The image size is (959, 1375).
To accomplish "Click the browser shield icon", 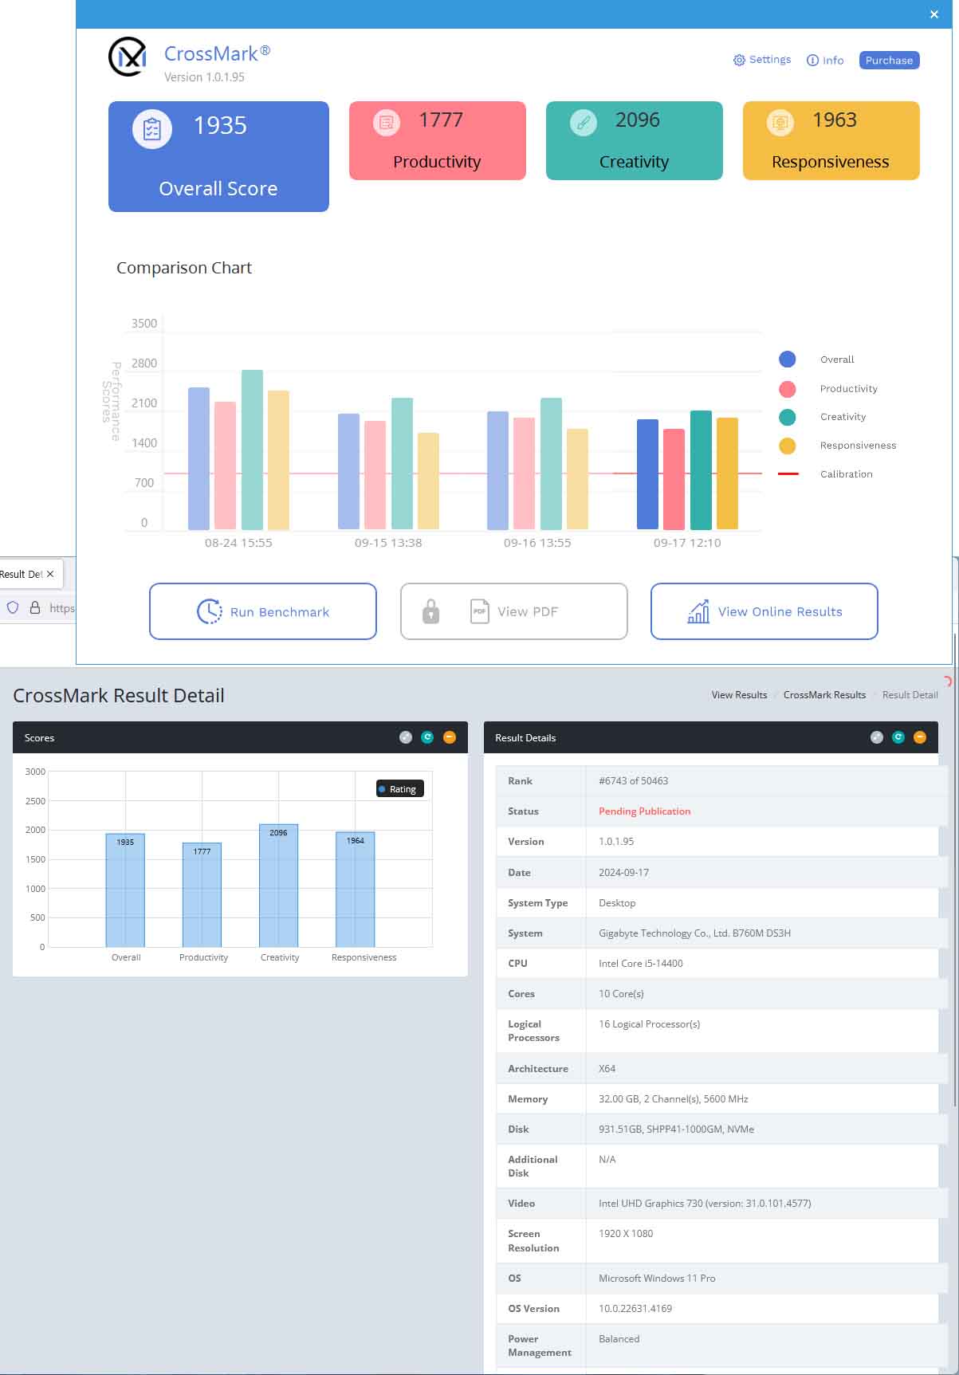I will [13, 607].
